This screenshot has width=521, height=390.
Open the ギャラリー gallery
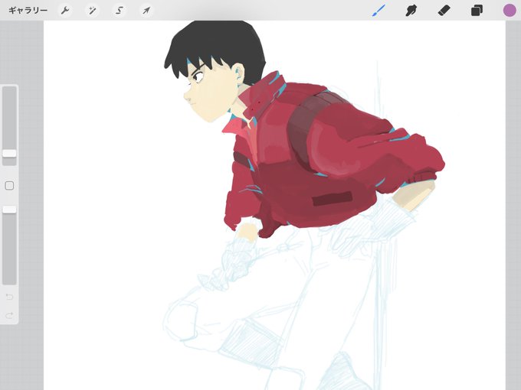pos(28,11)
